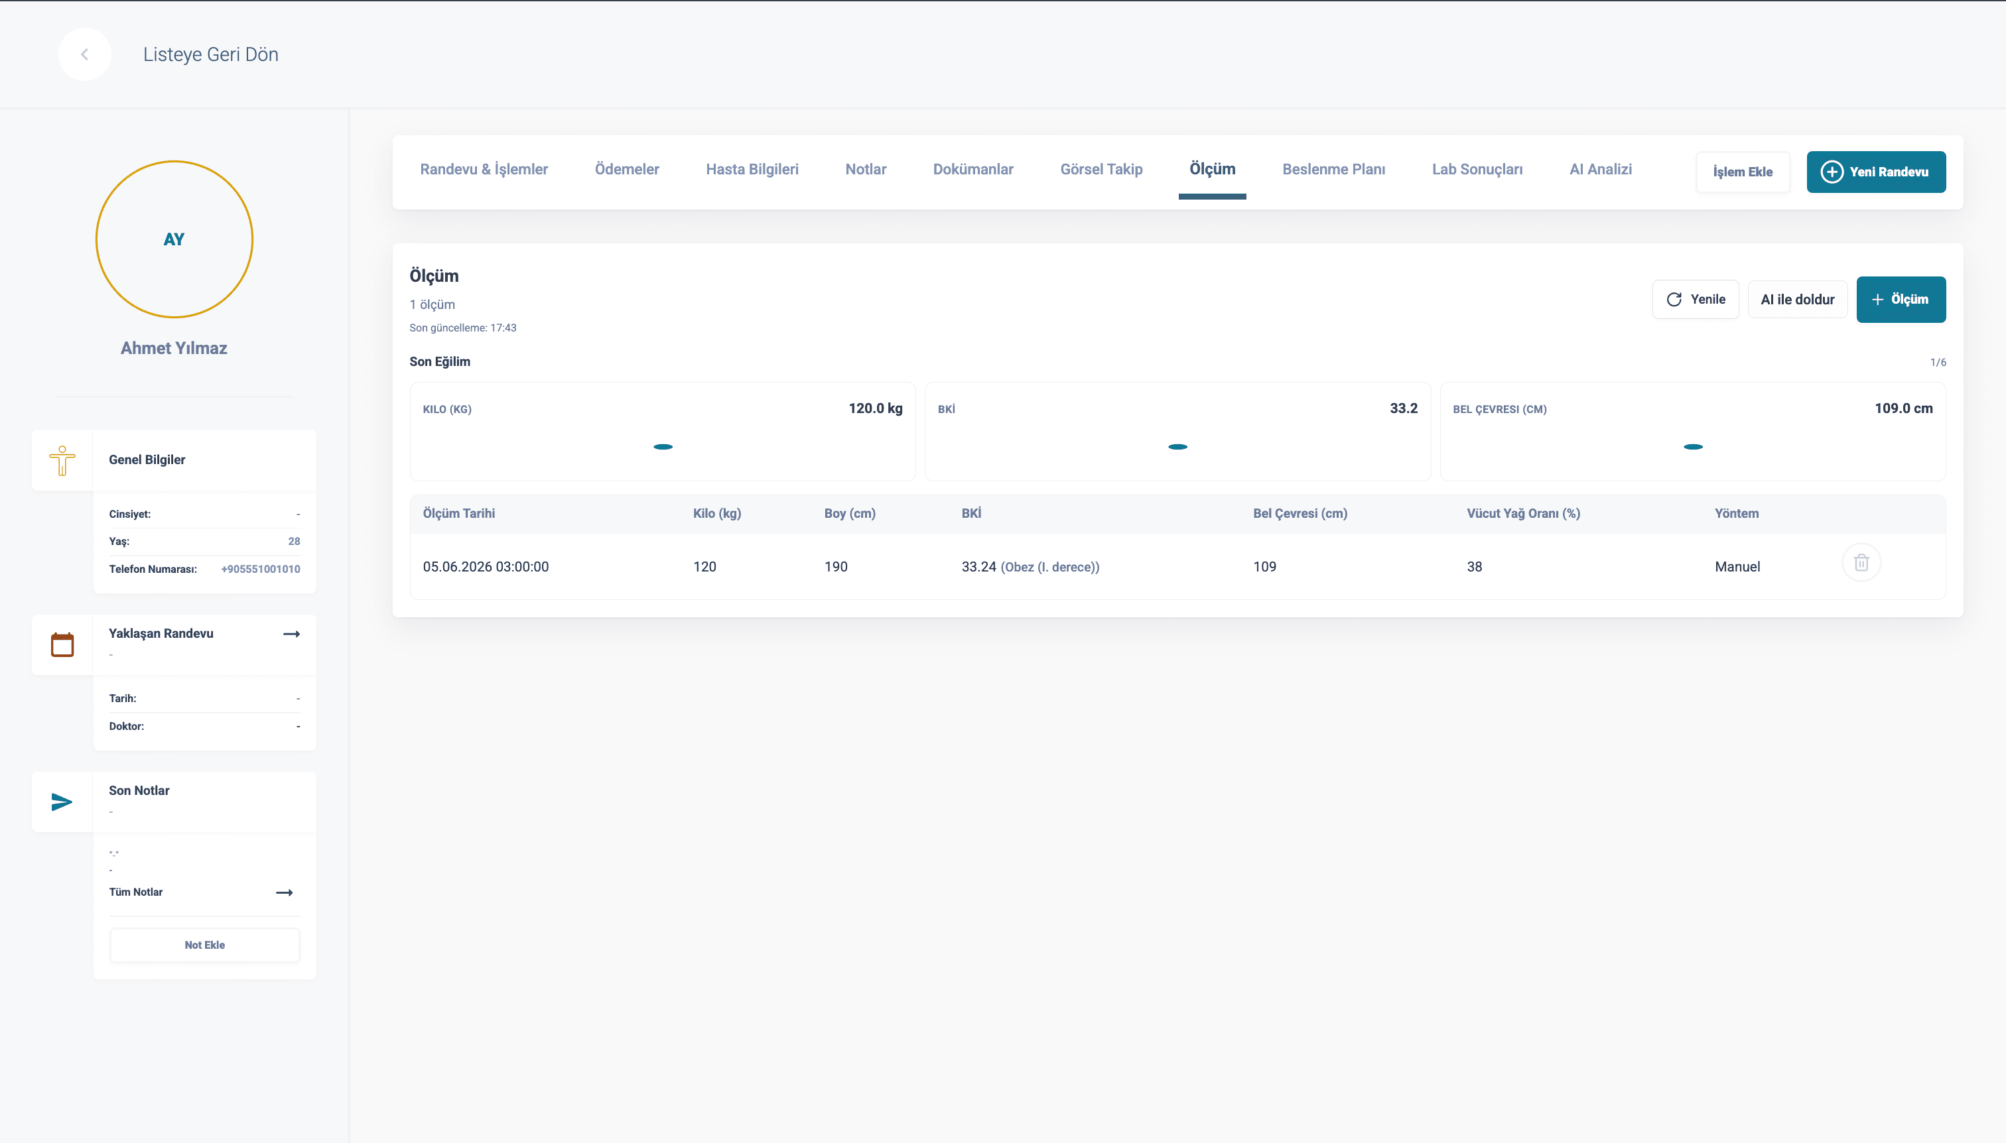Click the plus-circle icon in Yeni Randevu
The height and width of the screenshot is (1143, 2006).
pos(1832,172)
